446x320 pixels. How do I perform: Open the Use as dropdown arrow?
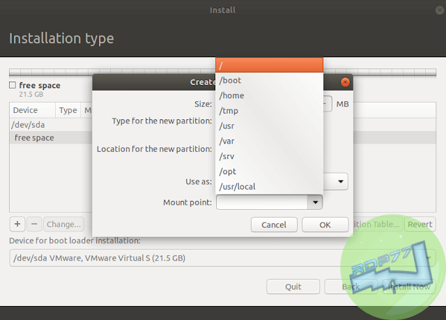click(341, 181)
